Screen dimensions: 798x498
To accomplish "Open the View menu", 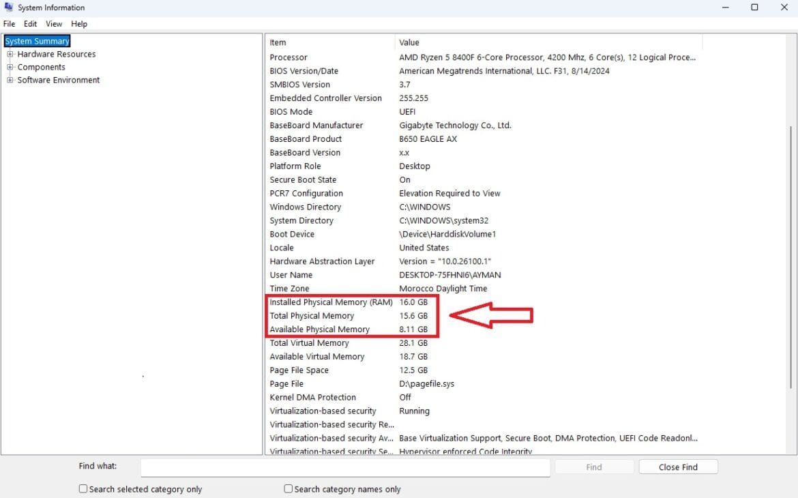I will [53, 24].
